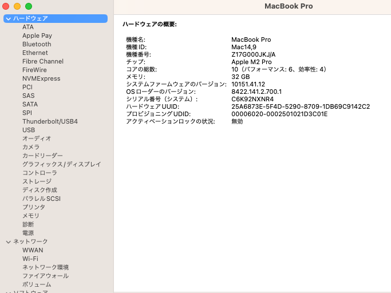391x293 pixels.
Task: Select パラレルSCSI in the sidebar
Action: click(x=41, y=199)
